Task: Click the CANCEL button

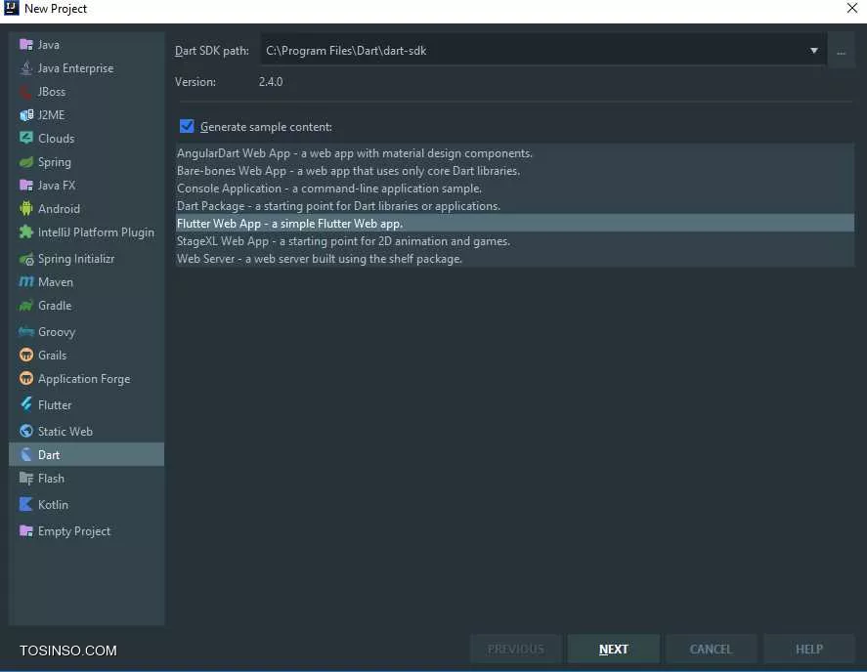Action: 711,649
